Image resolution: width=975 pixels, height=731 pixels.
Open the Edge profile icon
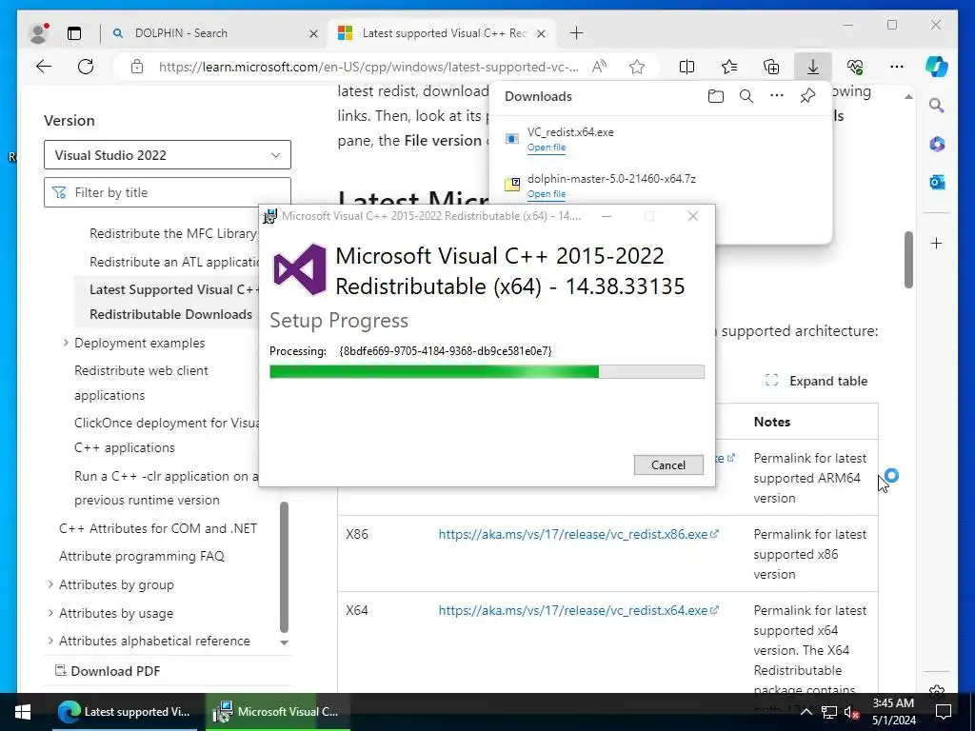(38, 33)
